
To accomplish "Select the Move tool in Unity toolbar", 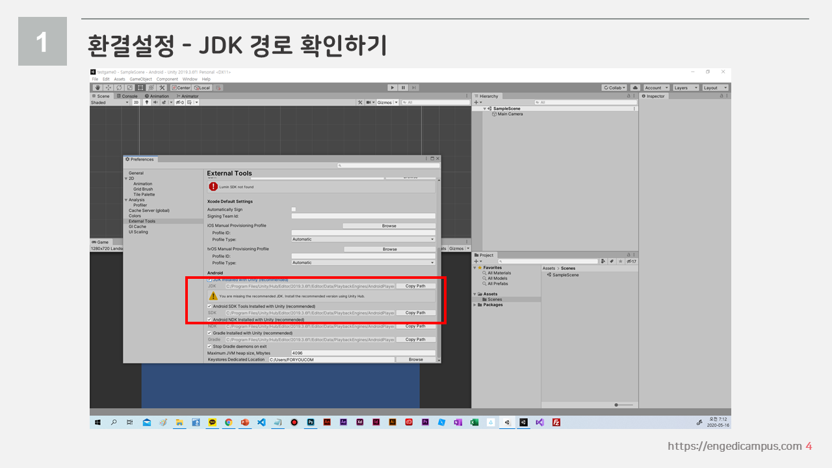I will 109,88.
